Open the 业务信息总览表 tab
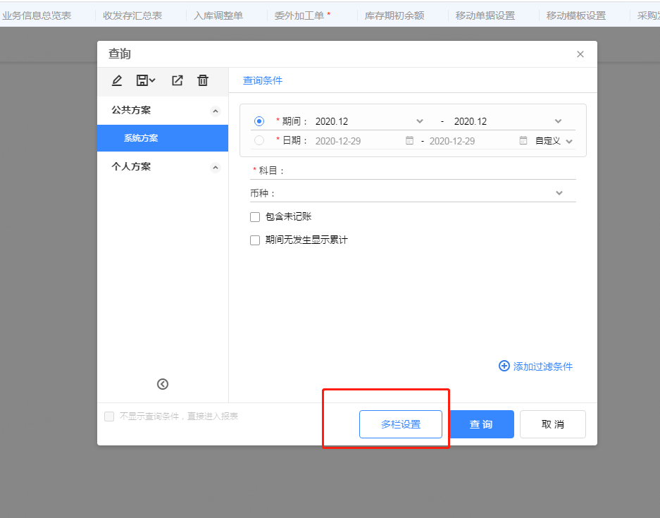 click(37, 16)
